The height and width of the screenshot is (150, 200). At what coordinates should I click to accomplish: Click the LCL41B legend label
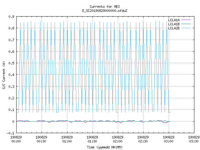[x=174, y=24]
